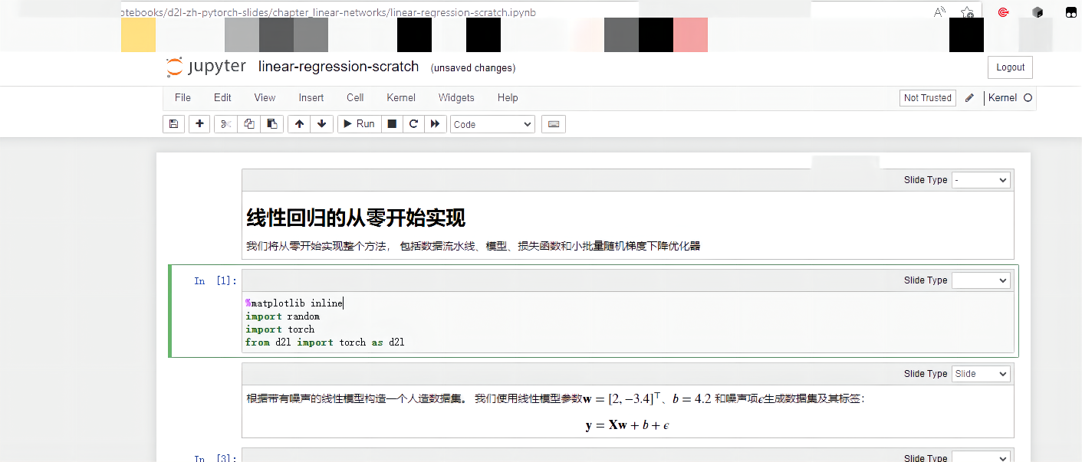Click the code line 'from d2l import torch as d2l'

tap(325, 342)
